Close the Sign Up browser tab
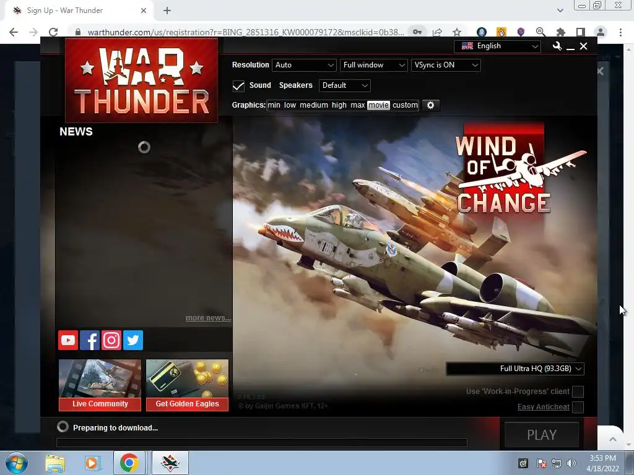The height and width of the screenshot is (475, 634). 144,11
